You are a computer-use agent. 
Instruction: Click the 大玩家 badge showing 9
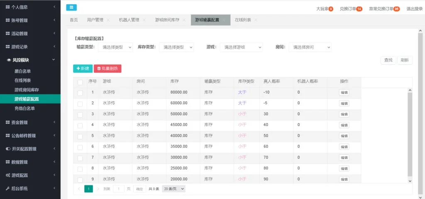click(331, 9)
